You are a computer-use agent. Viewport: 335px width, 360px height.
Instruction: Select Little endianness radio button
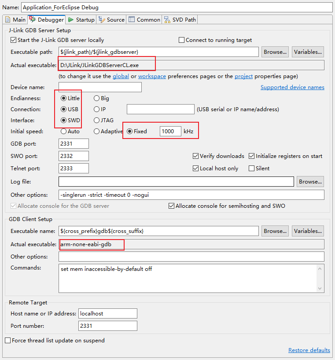pos(63,98)
